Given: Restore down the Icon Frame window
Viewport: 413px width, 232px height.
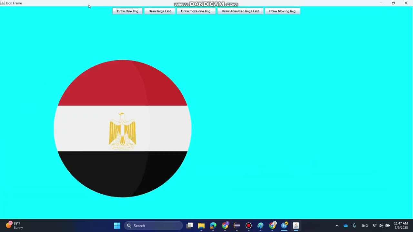Looking at the screenshot, I should [x=393, y=3].
